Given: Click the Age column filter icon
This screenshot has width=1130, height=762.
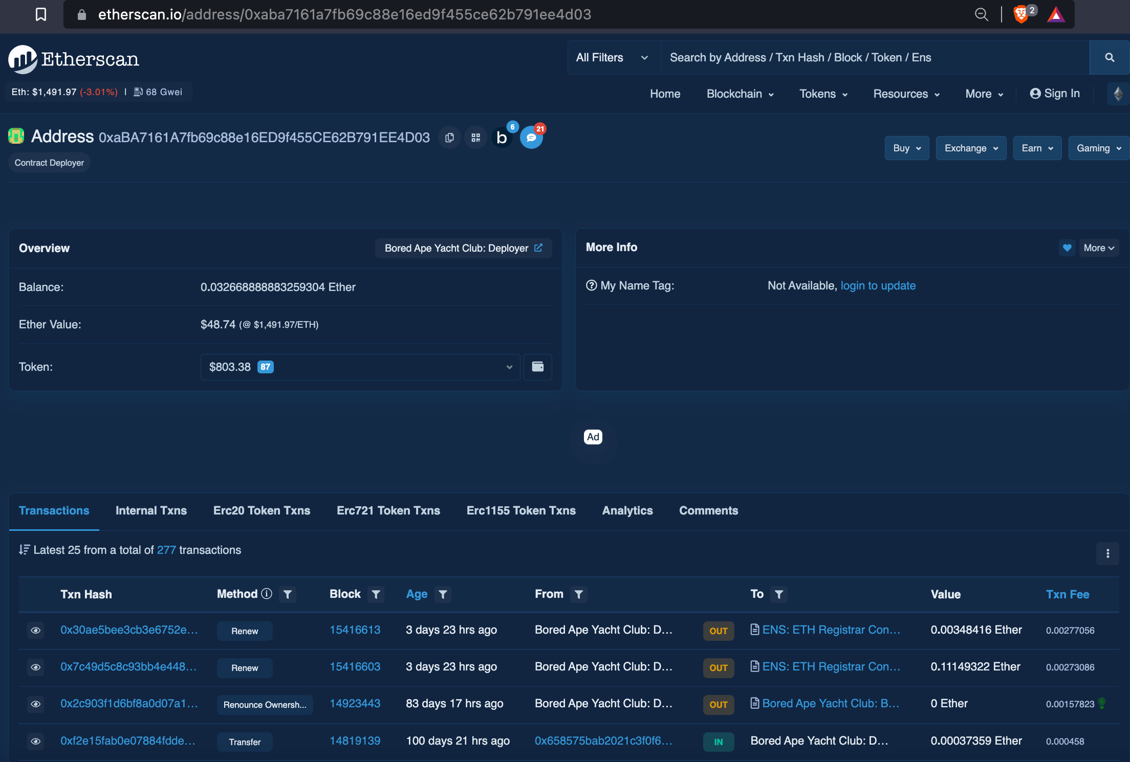Looking at the screenshot, I should (x=443, y=594).
